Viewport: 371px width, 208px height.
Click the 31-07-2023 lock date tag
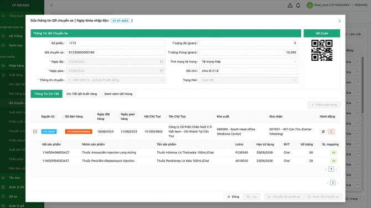click(120, 21)
